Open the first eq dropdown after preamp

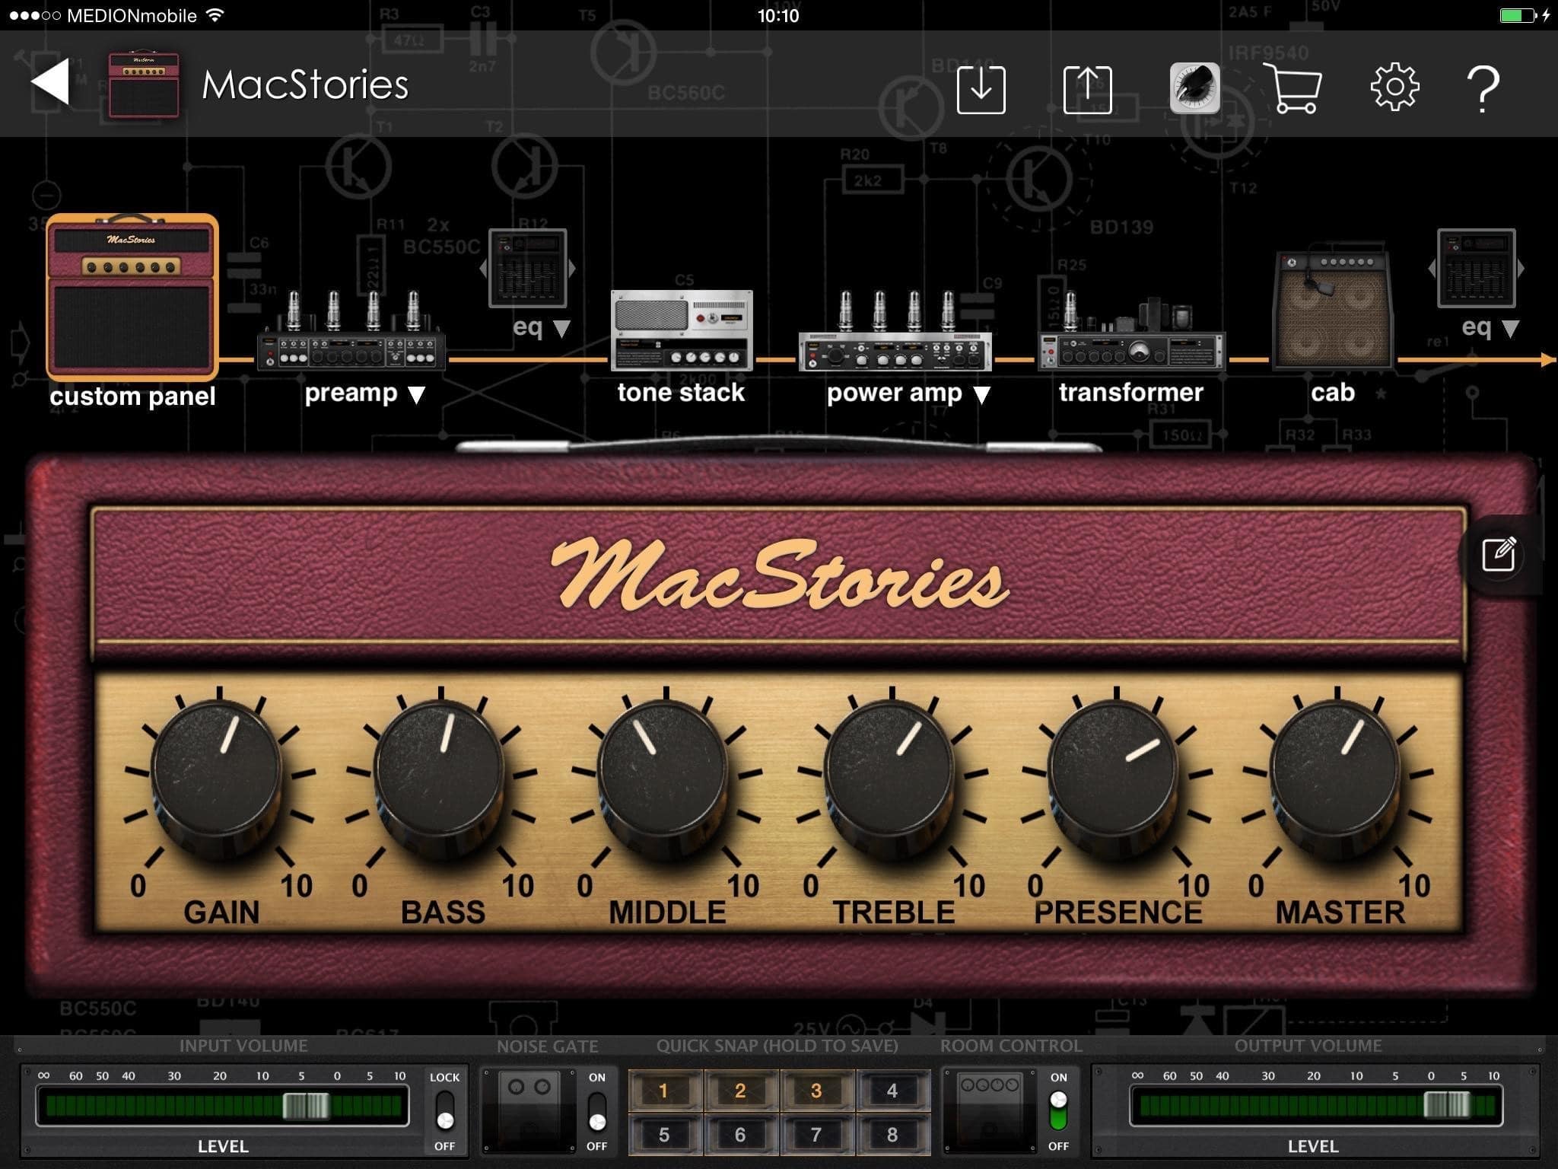[561, 329]
